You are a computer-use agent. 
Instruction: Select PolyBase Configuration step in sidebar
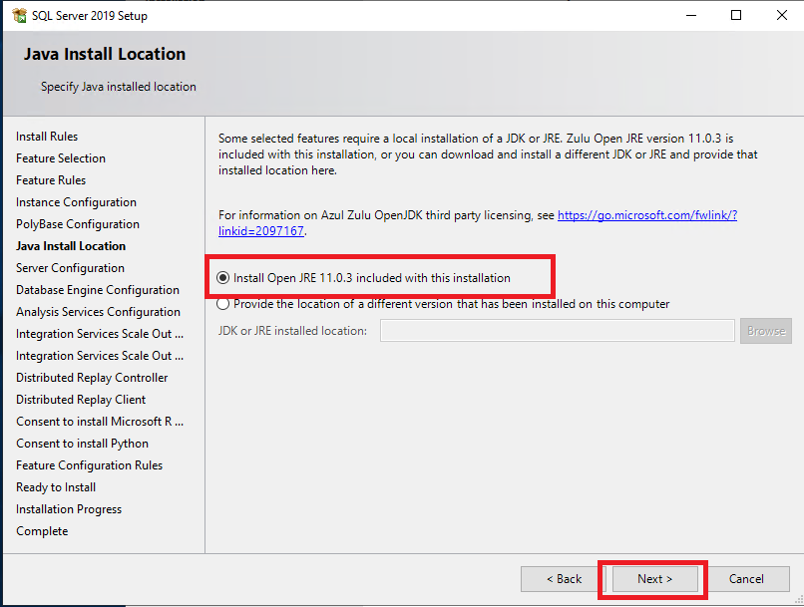[x=78, y=224]
